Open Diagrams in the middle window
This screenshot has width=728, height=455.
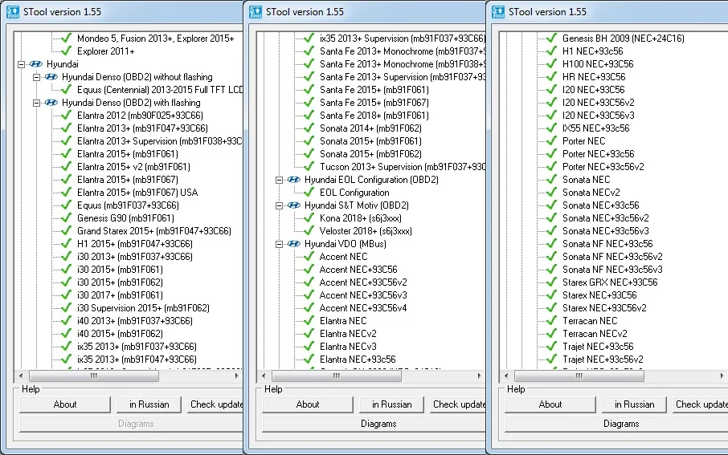point(374,424)
